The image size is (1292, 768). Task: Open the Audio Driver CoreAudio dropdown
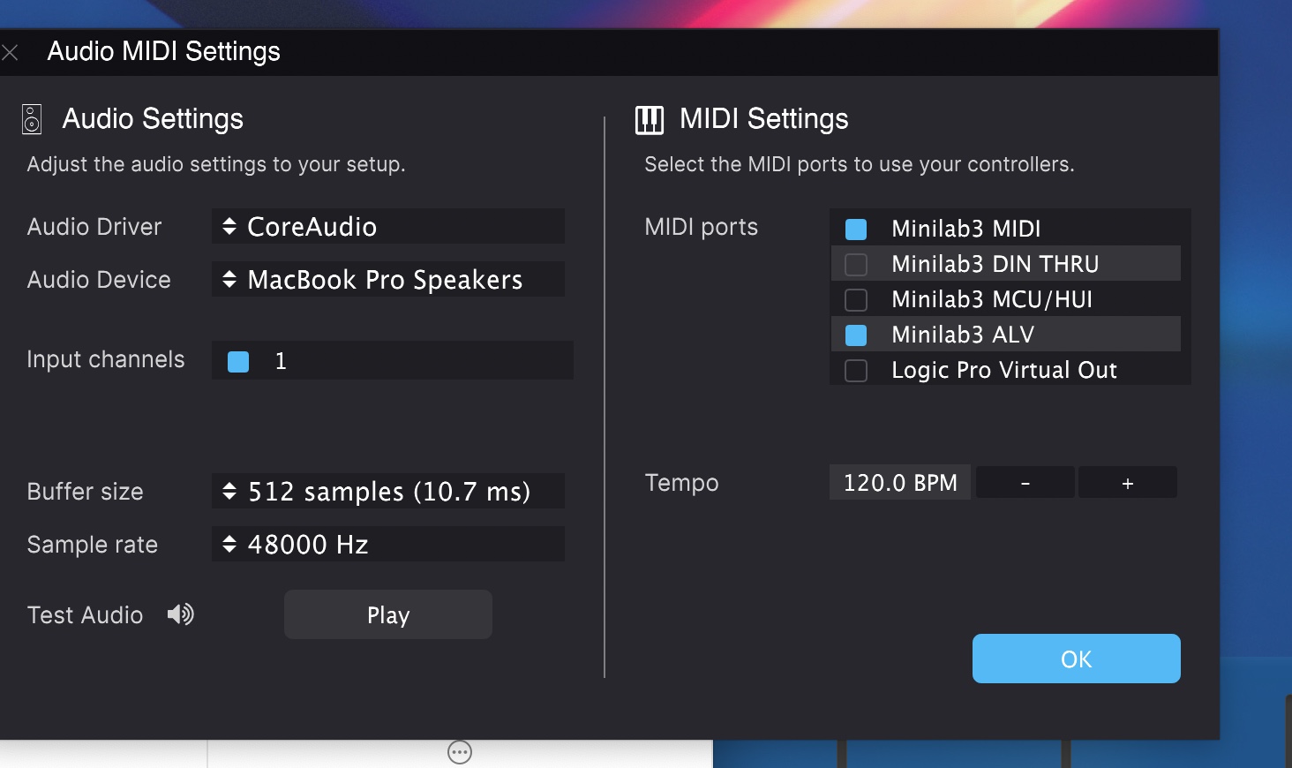click(388, 227)
